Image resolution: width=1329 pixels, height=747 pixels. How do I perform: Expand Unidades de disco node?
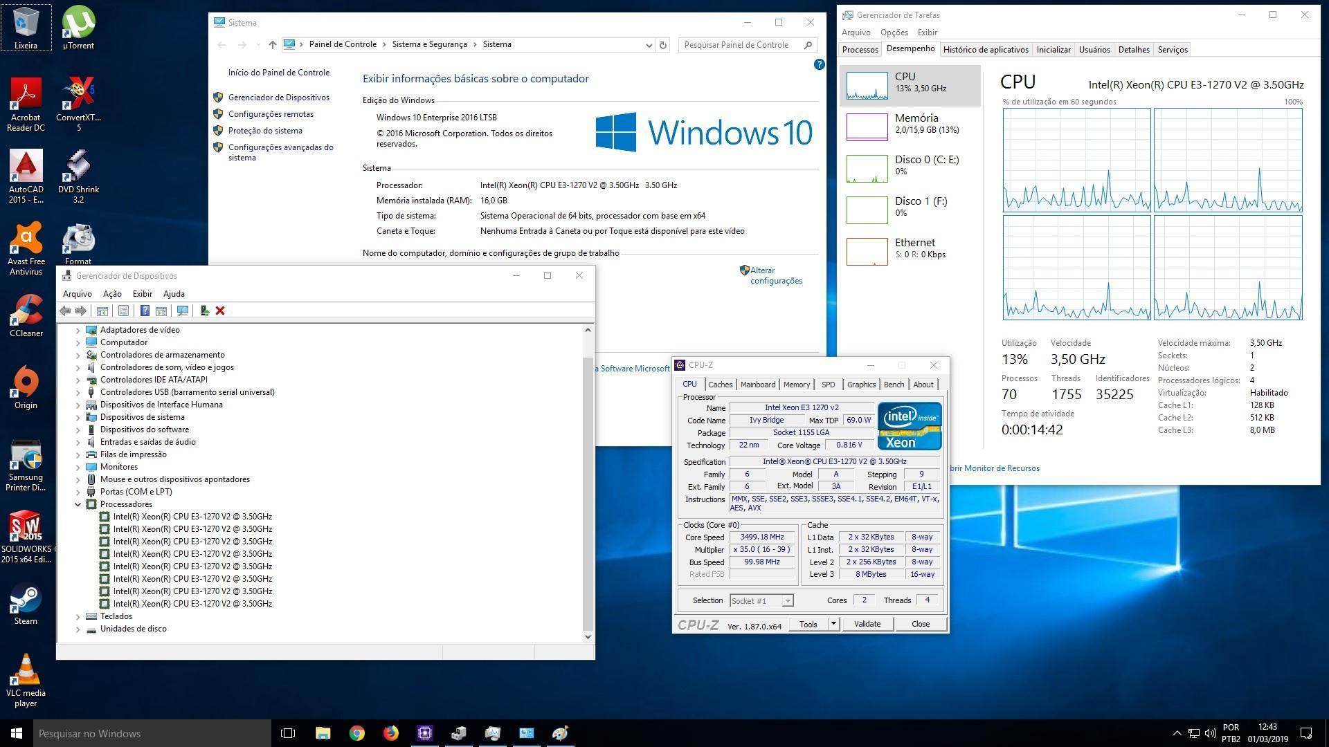click(x=78, y=629)
